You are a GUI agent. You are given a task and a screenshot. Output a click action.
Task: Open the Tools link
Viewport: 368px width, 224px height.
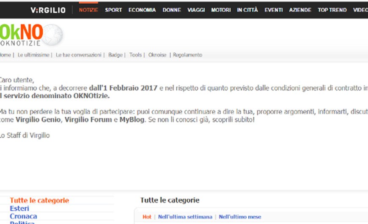135,55
